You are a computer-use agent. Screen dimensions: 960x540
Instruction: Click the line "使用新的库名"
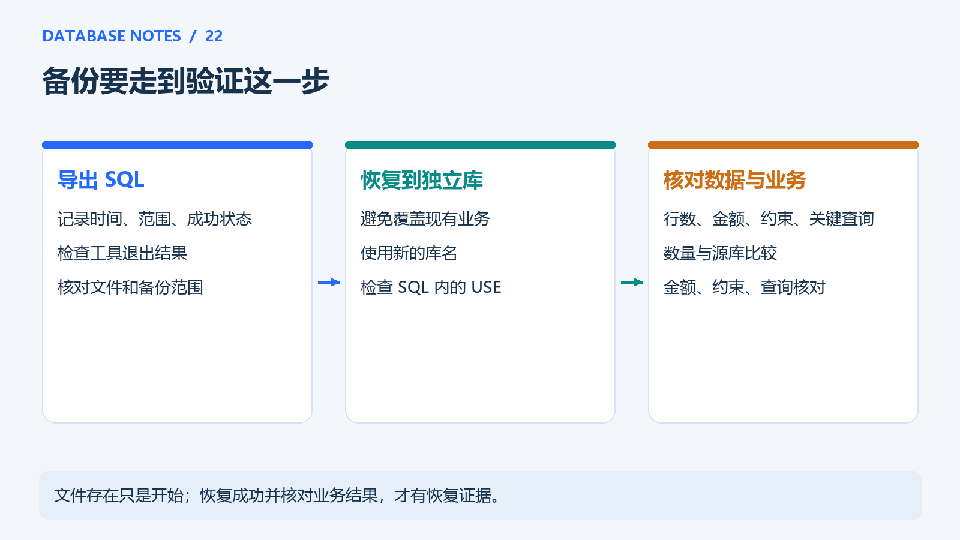[x=409, y=253]
